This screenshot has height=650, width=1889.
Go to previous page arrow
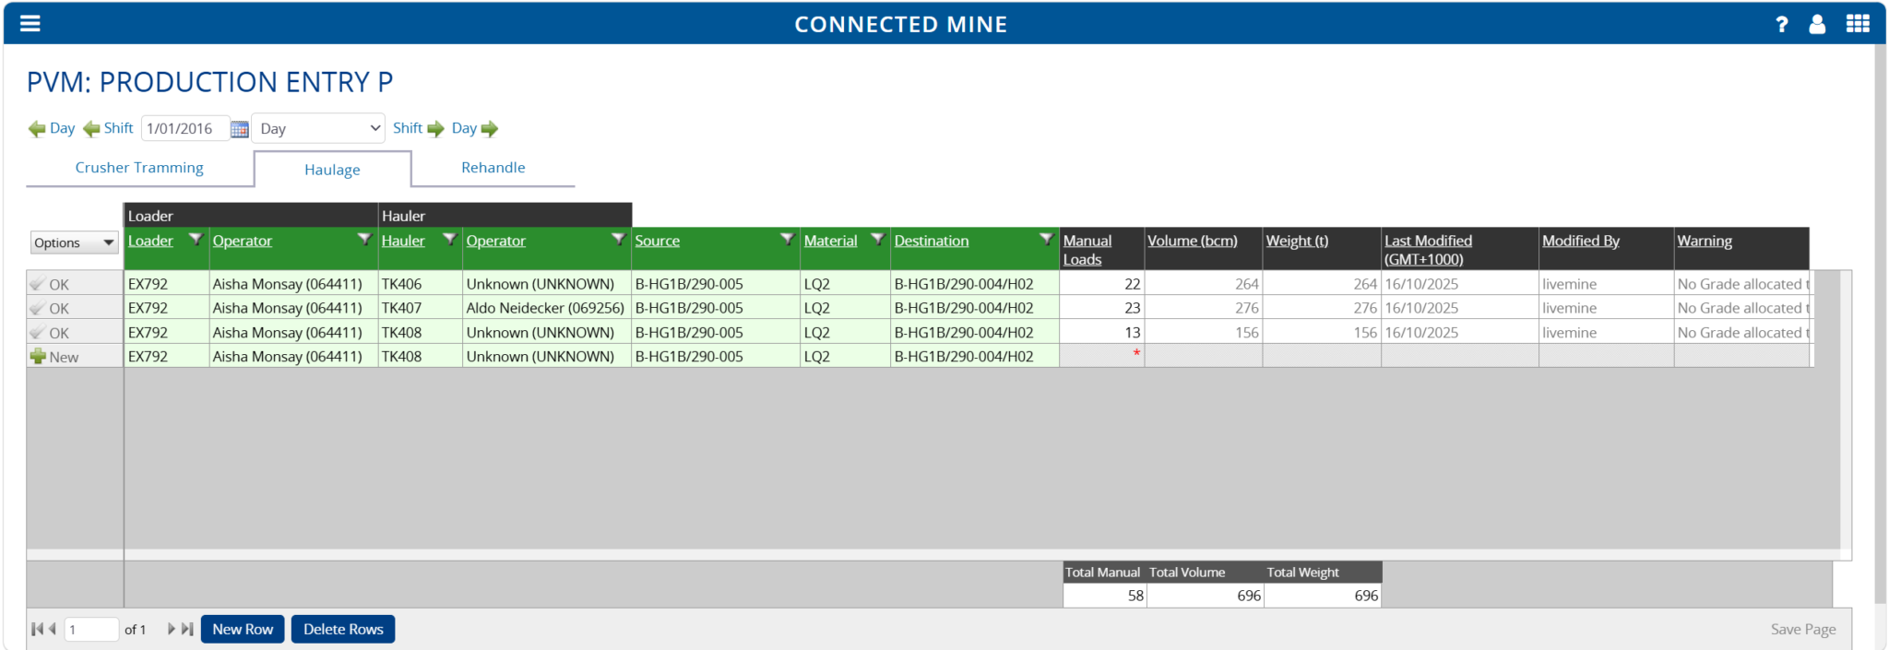coord(53,629)
